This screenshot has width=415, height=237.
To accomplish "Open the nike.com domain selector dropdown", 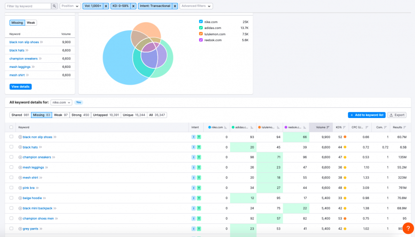I will coord(61,102).
